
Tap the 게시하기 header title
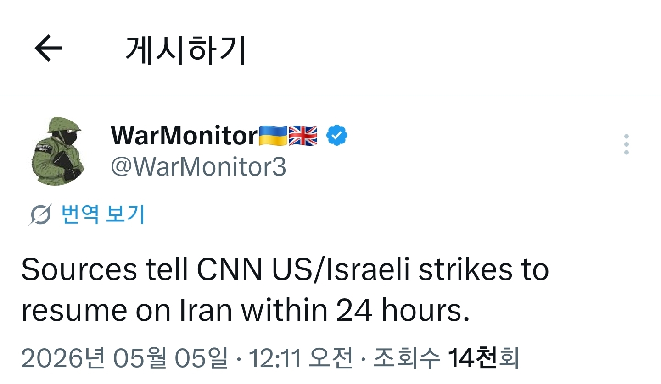point(186,49)
